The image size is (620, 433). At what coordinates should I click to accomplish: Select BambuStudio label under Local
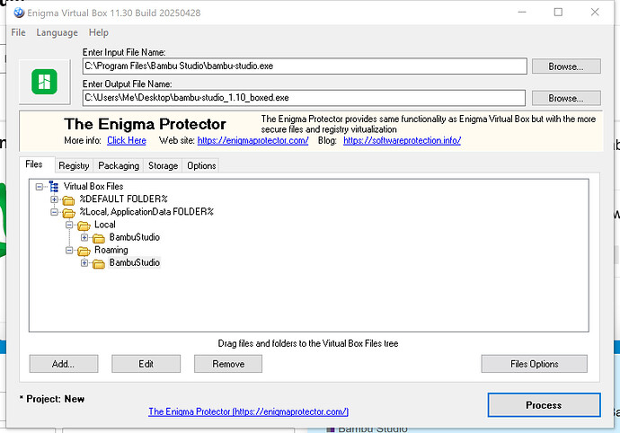[x=135, y=237]
